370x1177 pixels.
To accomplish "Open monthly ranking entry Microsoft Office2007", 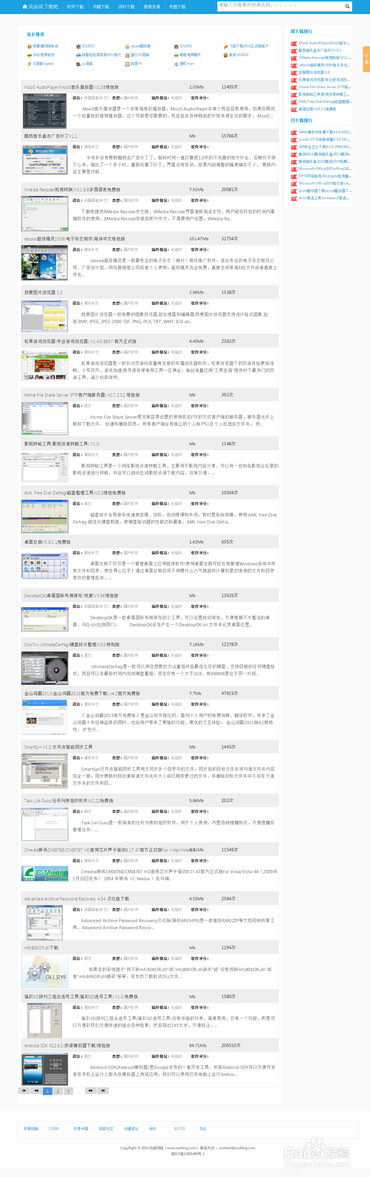I will [x=325, y=169].
